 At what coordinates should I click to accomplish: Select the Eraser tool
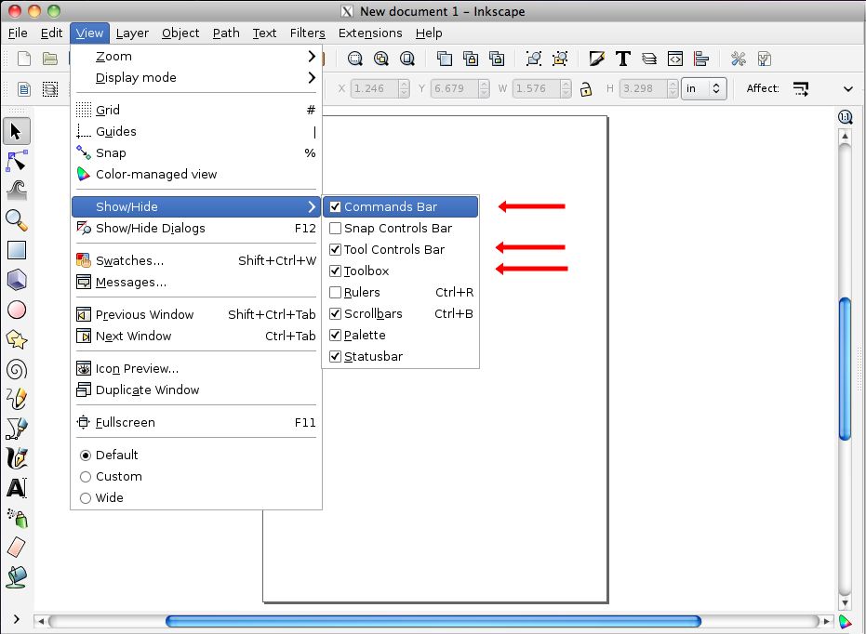click(16, 548)
